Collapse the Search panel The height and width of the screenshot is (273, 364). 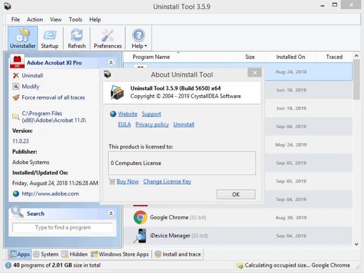click(x=111, y=213)
